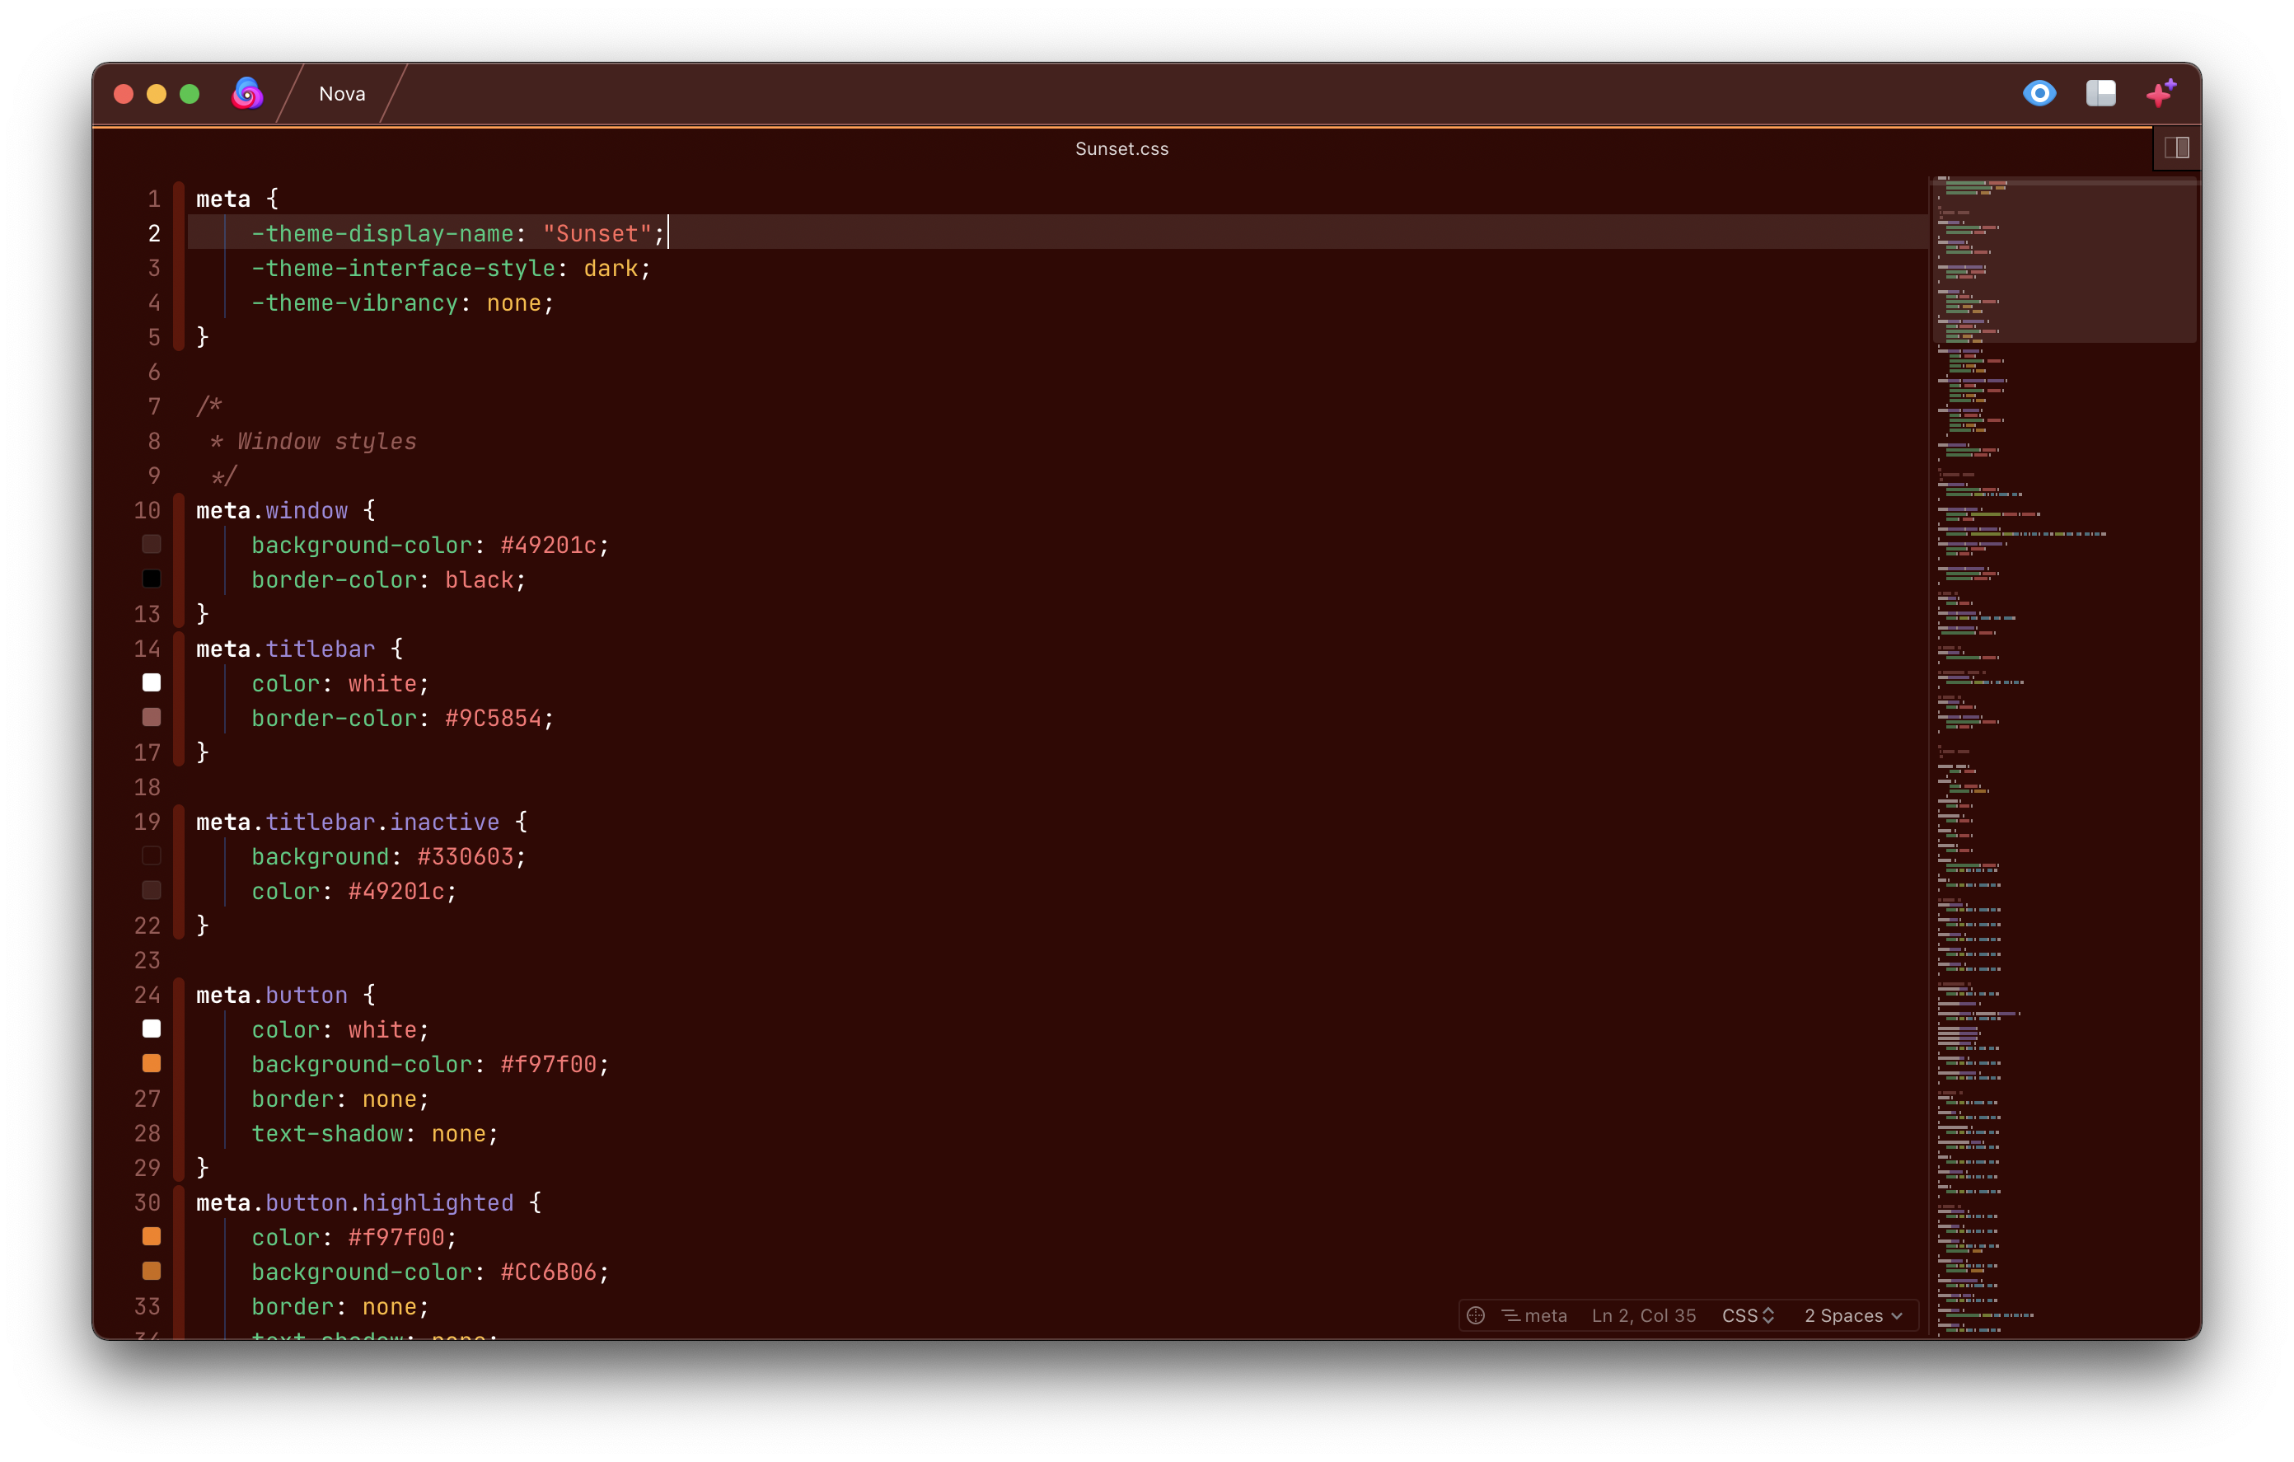Fold the meta.window block at line 10

[179, 511]
